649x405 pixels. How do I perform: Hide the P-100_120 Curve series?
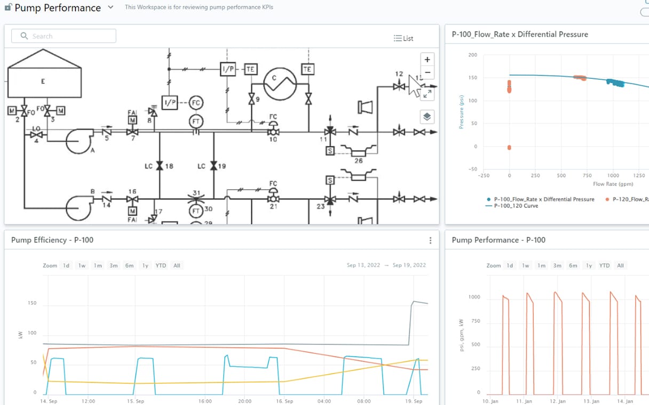click(516, 206)
